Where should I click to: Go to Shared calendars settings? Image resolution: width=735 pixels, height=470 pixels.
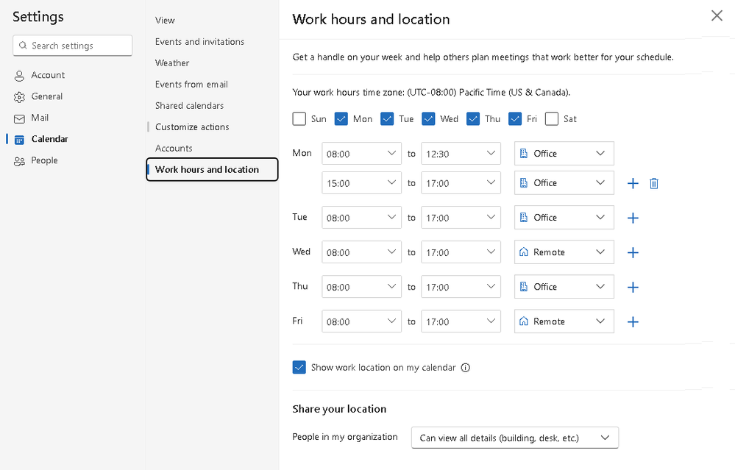(x=189, y=106)
